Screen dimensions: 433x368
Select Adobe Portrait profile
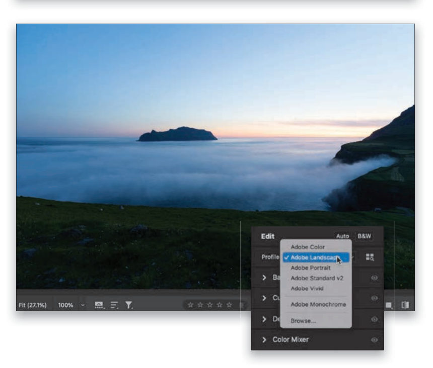click(310, 268)
